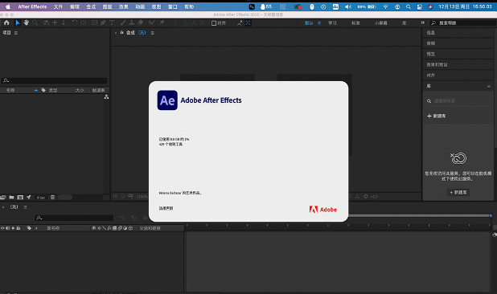Image resolution: width=497 pixels, height=294 pixels.
Task: Toggle the audio speaker column in timeline
Action: [x=7, y=228]
